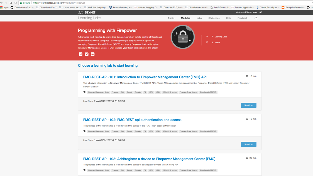Screen dimensions: 313x176
Task: Click the address bar URL
Action: point(59,3)
